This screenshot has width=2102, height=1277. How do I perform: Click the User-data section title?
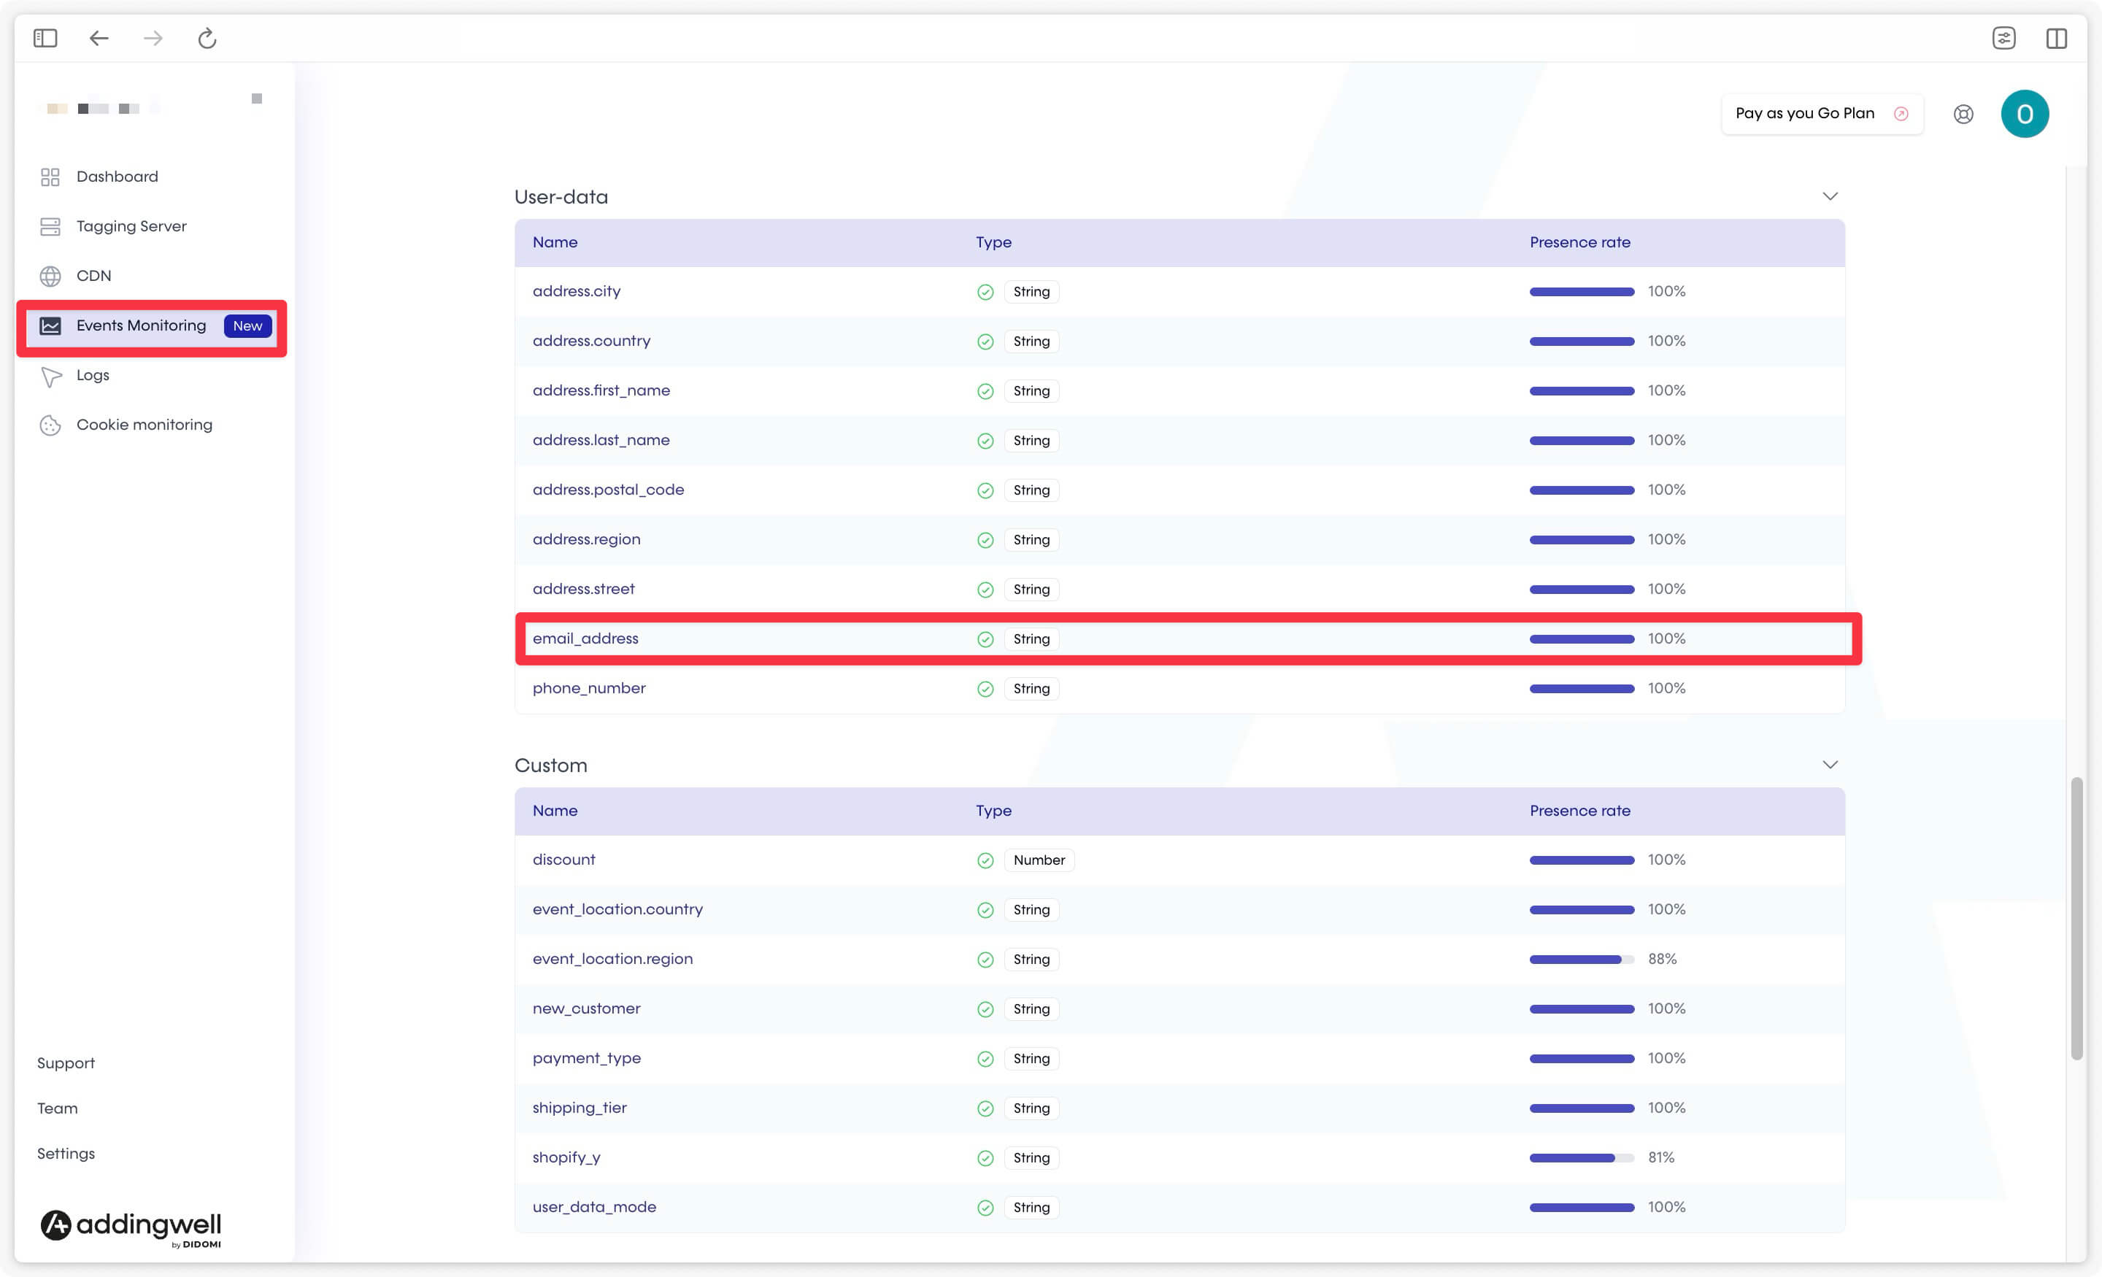[x=561, y=197]
